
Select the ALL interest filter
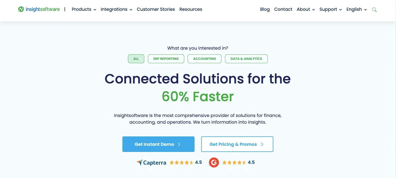tap(136, 59)
